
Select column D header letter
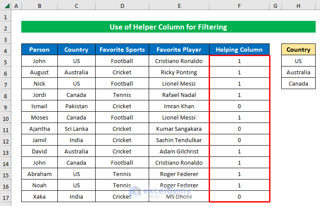122,6
